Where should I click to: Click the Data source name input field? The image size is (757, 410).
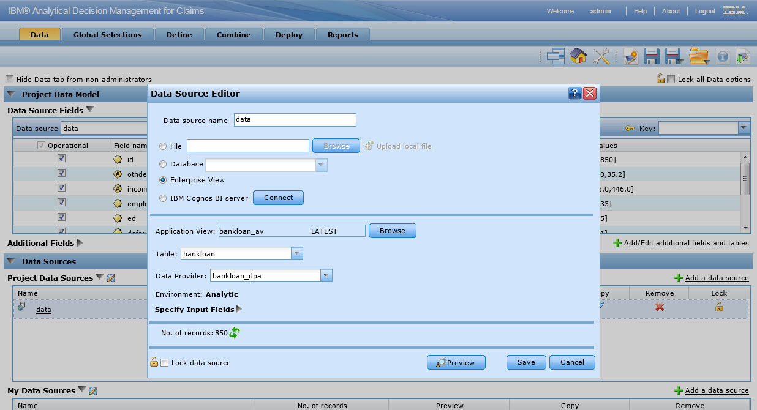295,120
